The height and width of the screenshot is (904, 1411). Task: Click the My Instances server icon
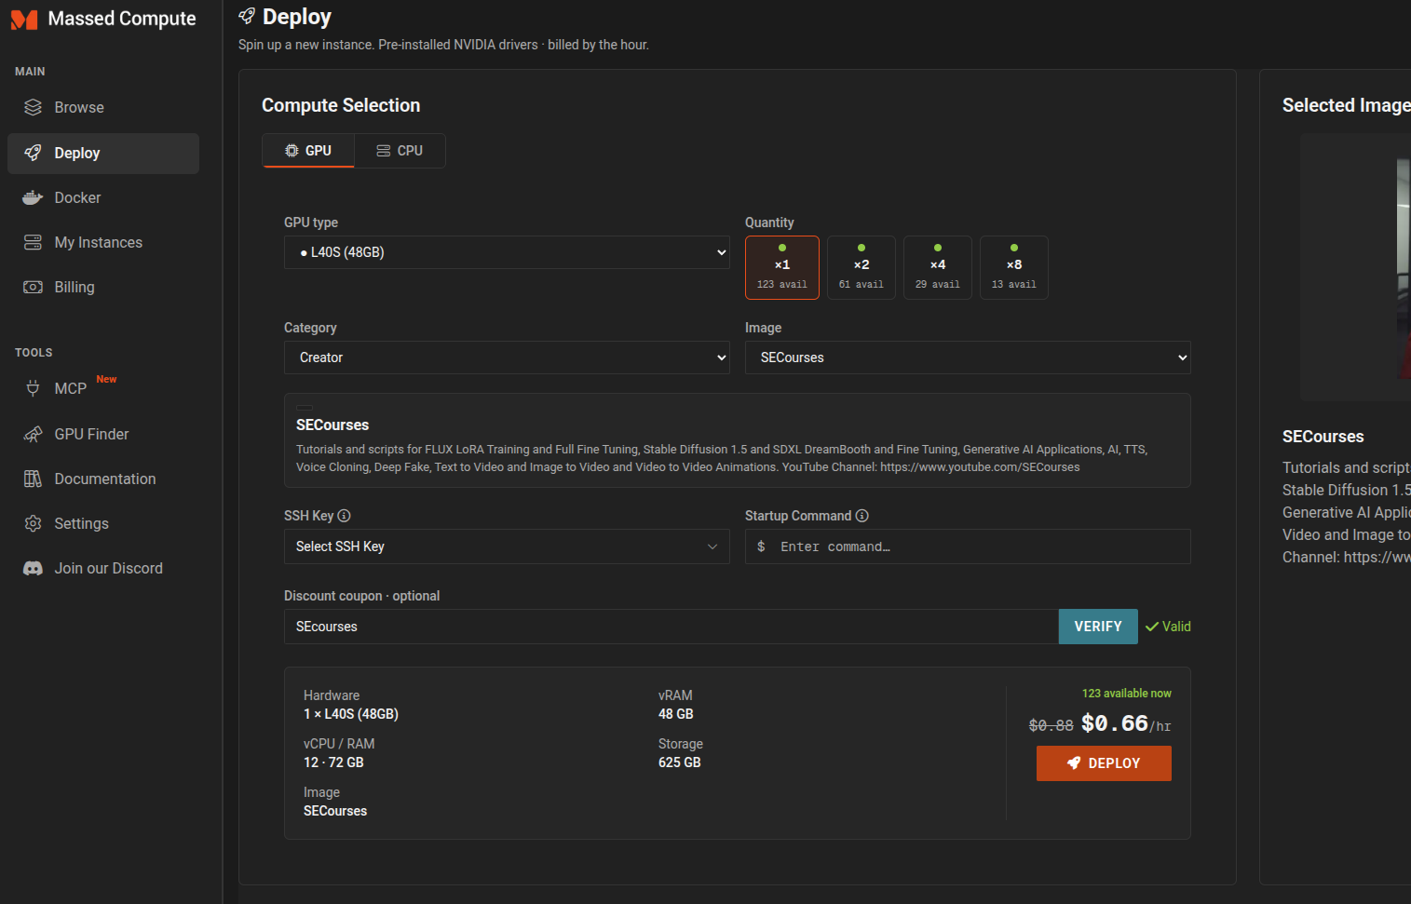[x=33, y=242]
